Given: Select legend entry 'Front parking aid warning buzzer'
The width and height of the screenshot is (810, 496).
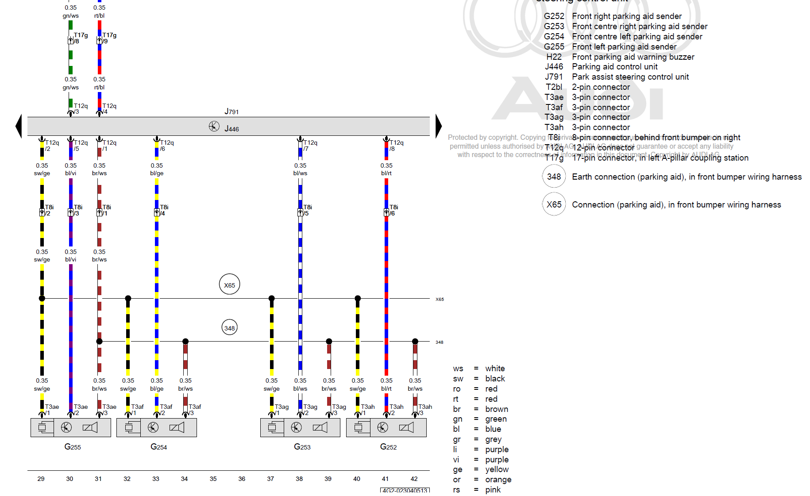Looking at the screenshot, I should tap(633, 57).
